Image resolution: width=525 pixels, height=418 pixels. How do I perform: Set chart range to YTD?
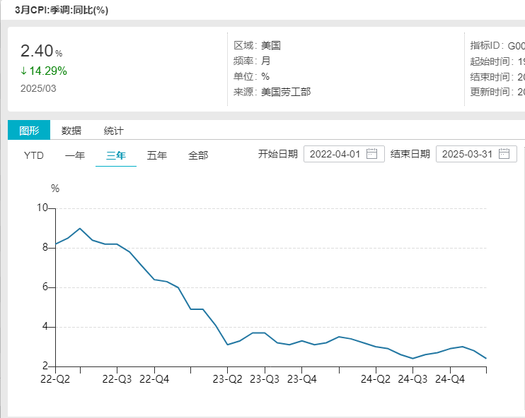(34, 155)
